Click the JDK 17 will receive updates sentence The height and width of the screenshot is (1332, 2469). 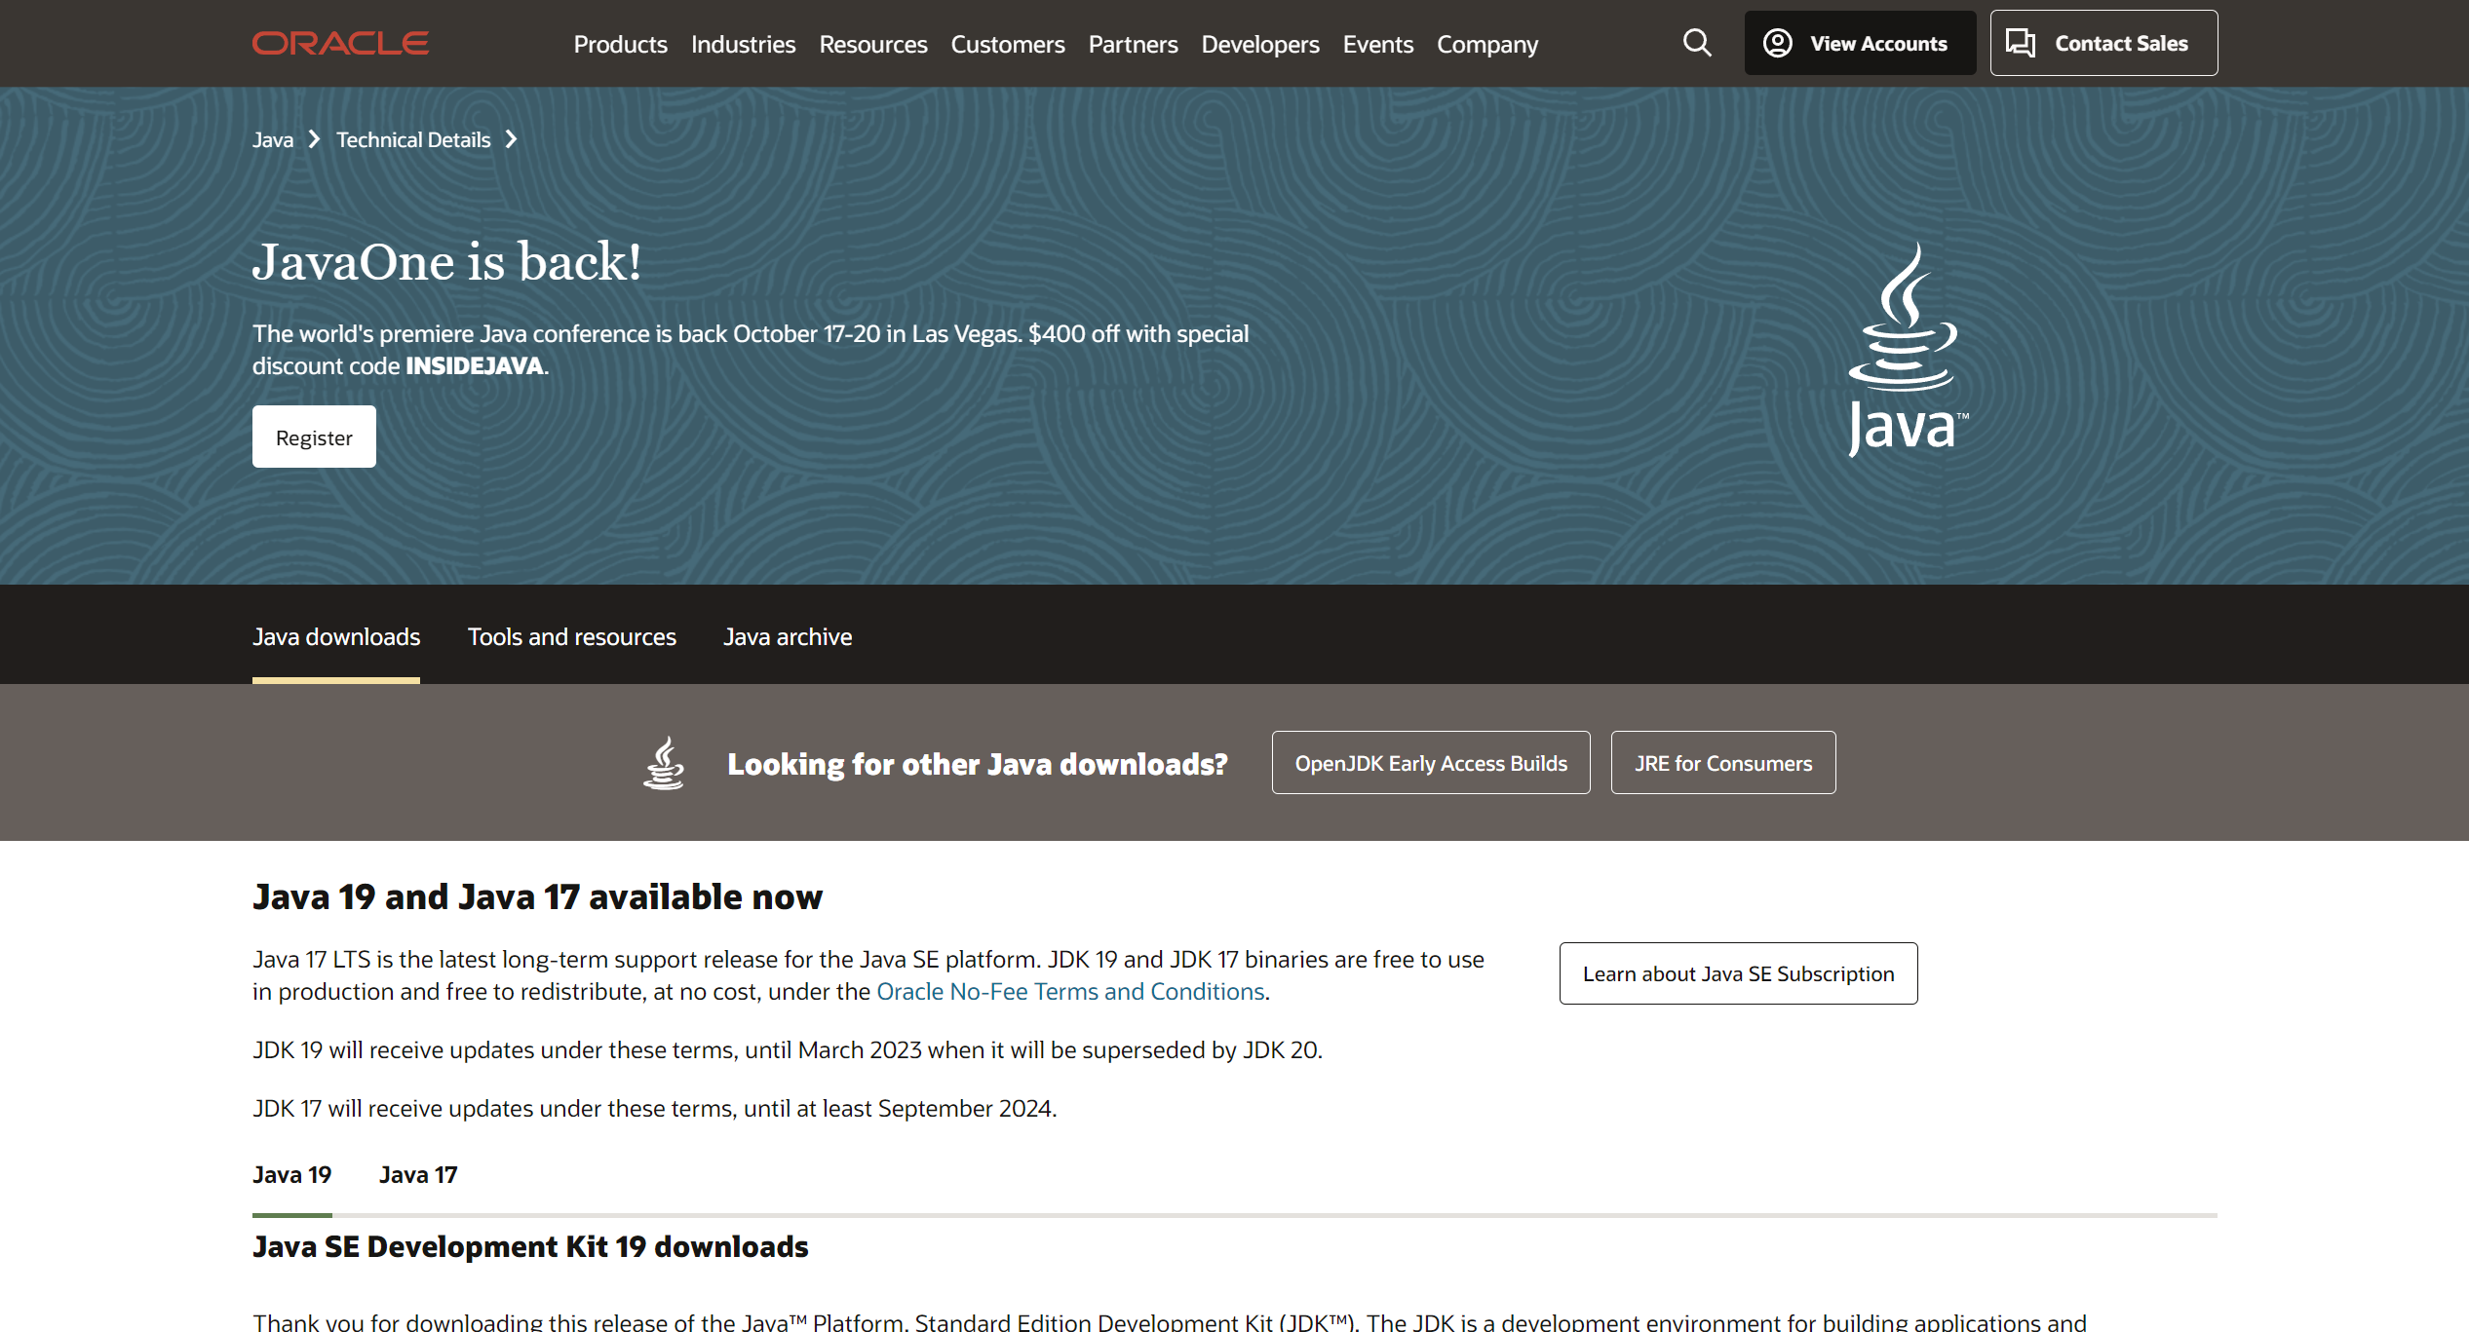pyautogui.click(x=655, y=1108)
